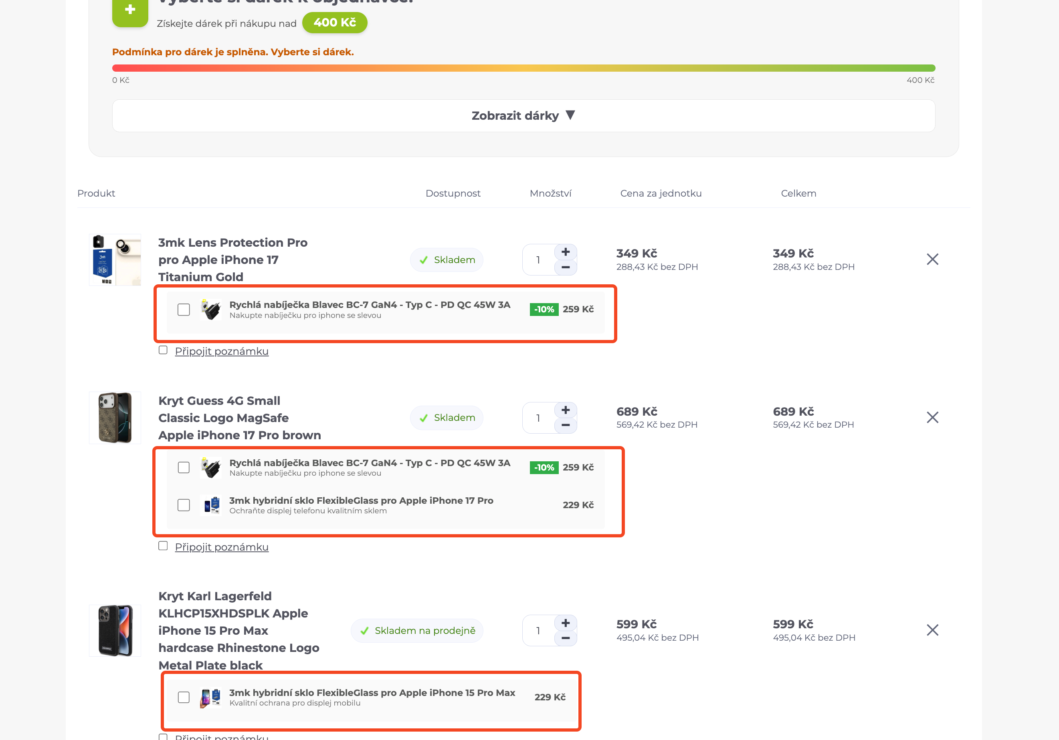
Task: Increase quantity of Karl Lagerfeld case
Action: [x=566, y=623]
